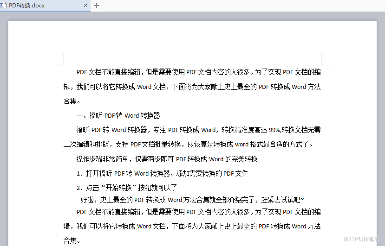Click the words 批量转换 in the paragraph
The image size is (385, 246).
(x=168, y=145)
